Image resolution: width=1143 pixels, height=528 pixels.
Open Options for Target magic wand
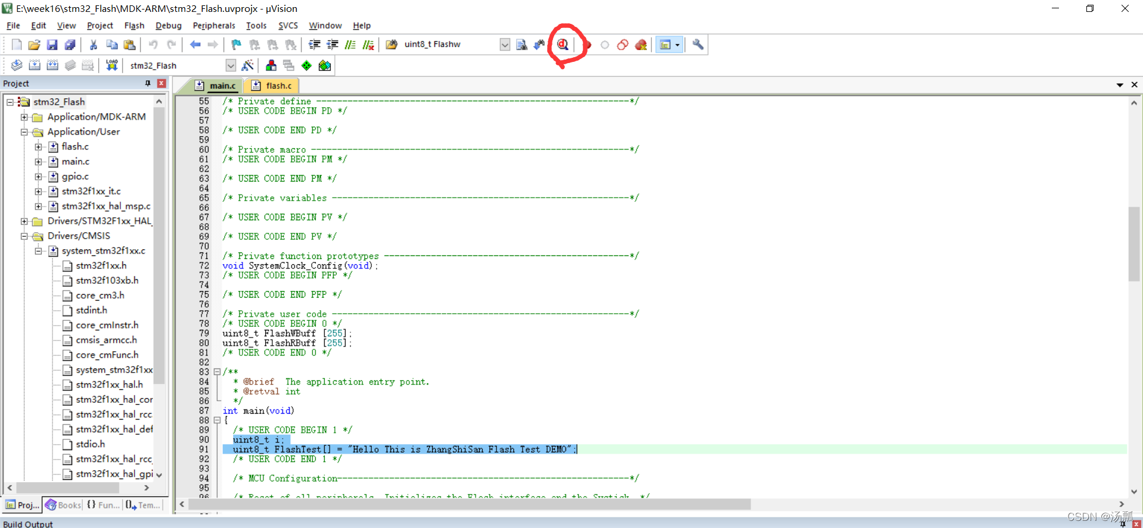247,65
